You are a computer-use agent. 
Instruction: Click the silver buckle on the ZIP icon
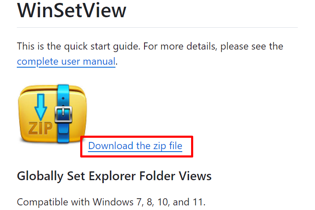63,114
